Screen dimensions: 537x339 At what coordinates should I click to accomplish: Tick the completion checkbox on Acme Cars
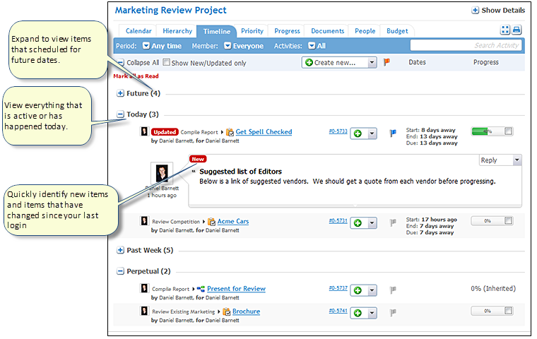click(509, 221)
